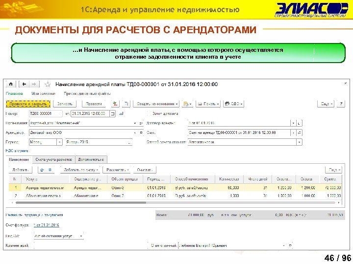Select row 2 Абонентская плата
This screenshot has width=353, height=264.
tap(175, 196)
